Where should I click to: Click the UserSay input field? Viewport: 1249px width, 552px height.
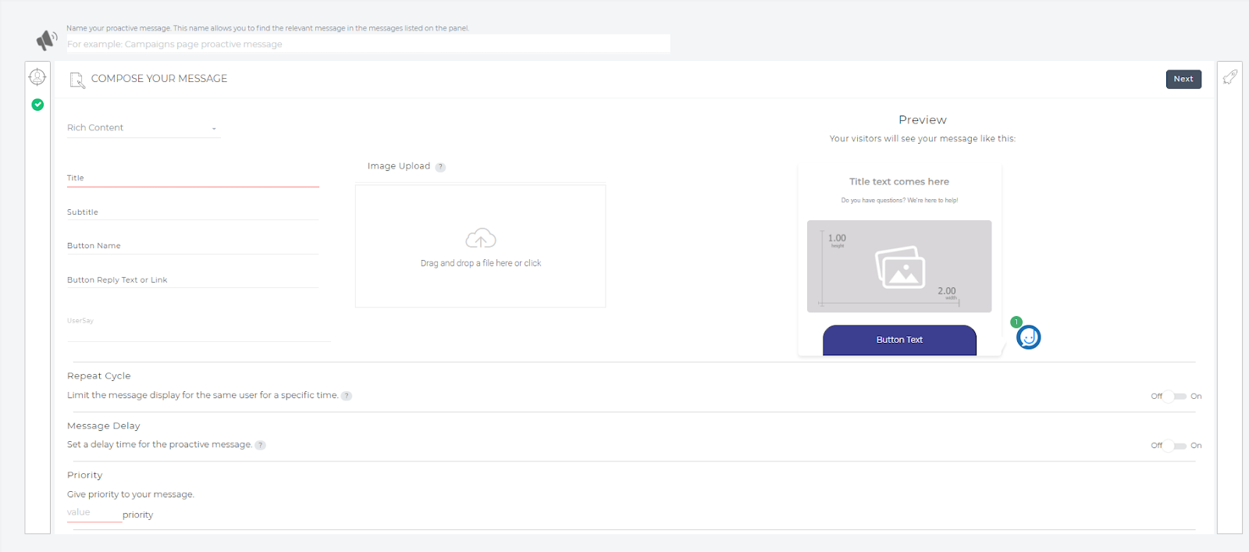[199, 328]
